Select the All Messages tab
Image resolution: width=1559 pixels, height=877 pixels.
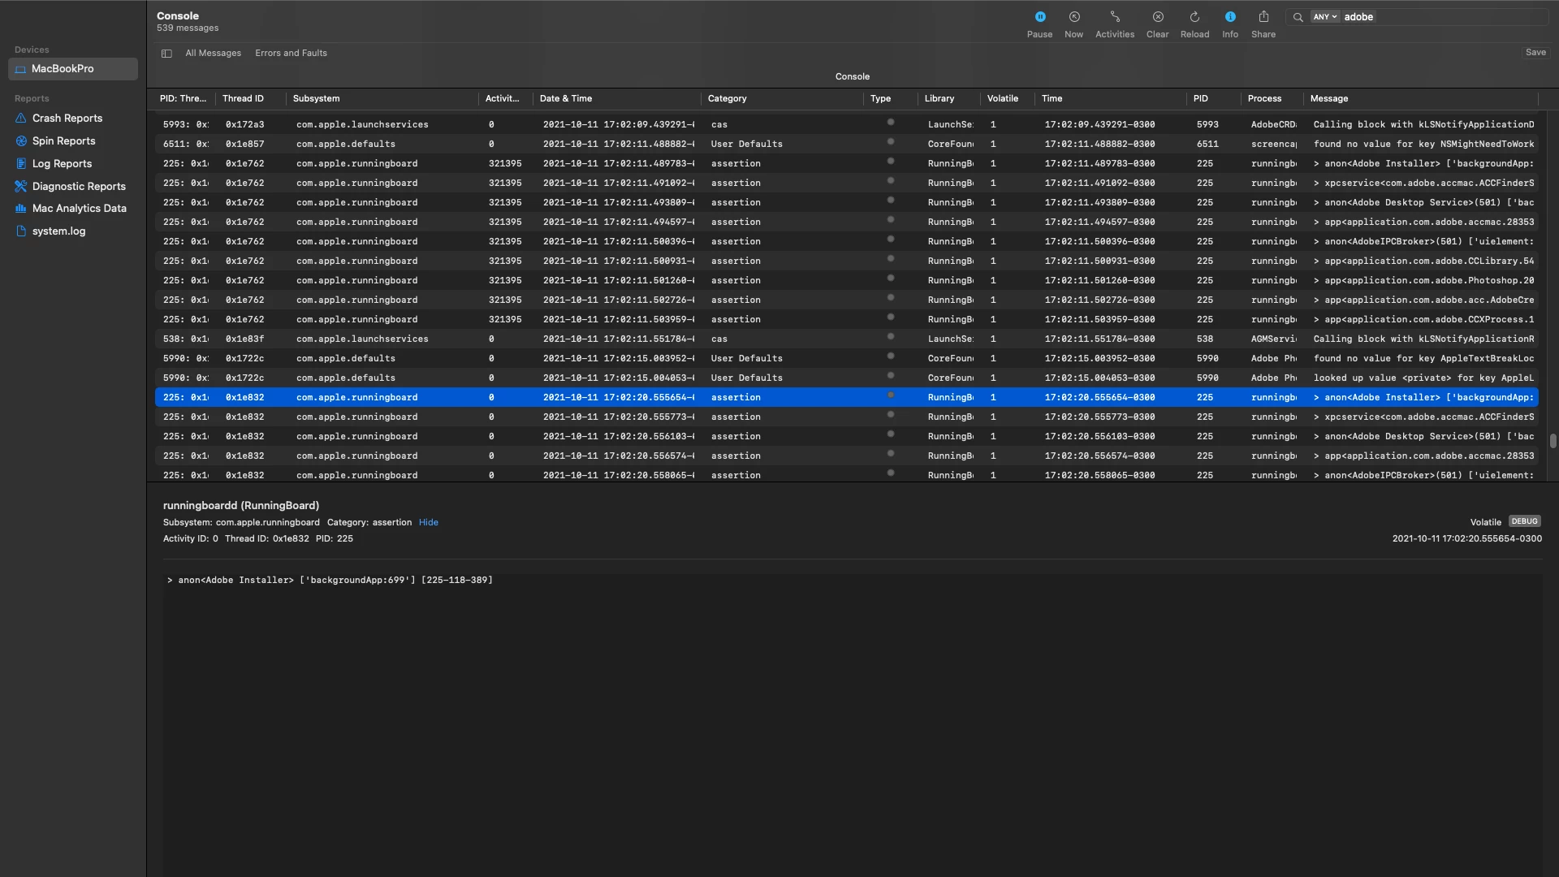point(213,54)
